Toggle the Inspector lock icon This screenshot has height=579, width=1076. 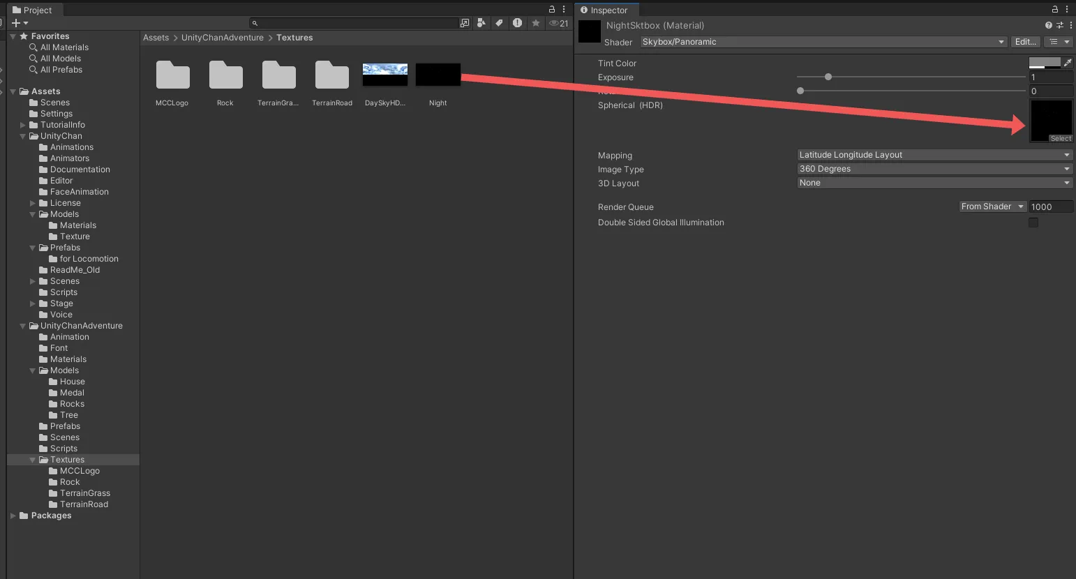[x=1055, y=10]
